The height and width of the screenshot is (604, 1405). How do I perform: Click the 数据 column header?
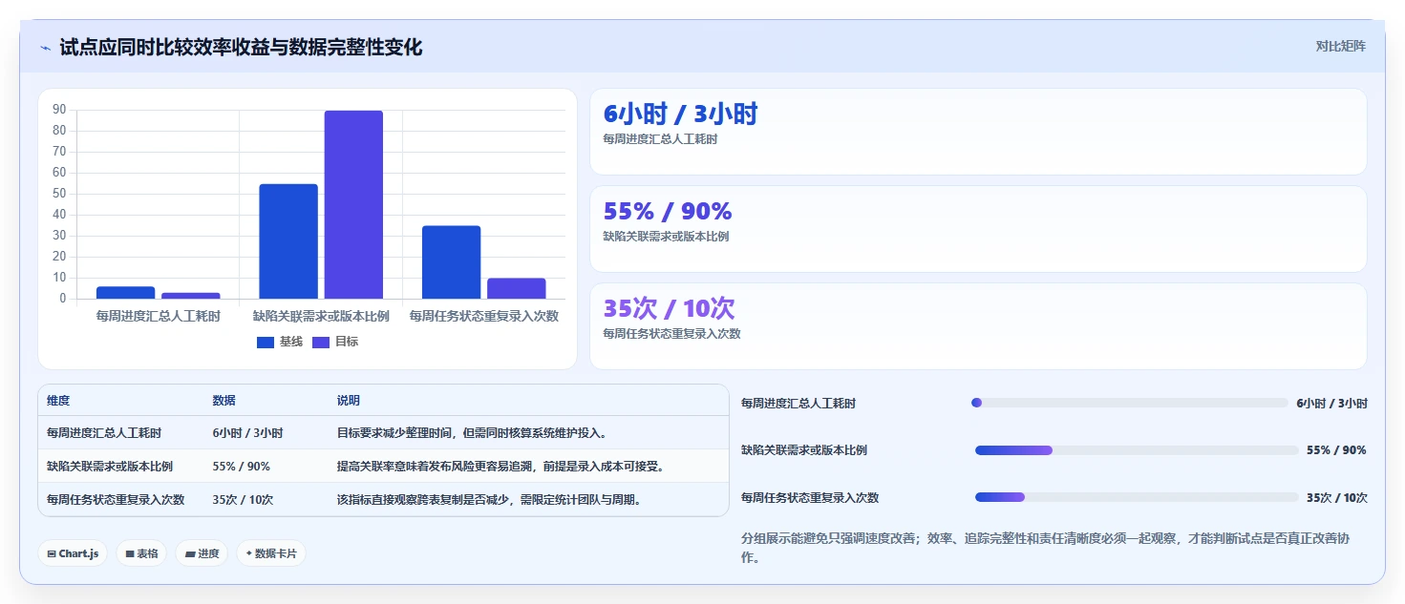(x=224, y=401)
